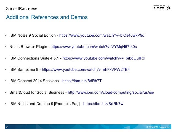
Task: Click the IBM logo in the header
Action: click(159, 8)
